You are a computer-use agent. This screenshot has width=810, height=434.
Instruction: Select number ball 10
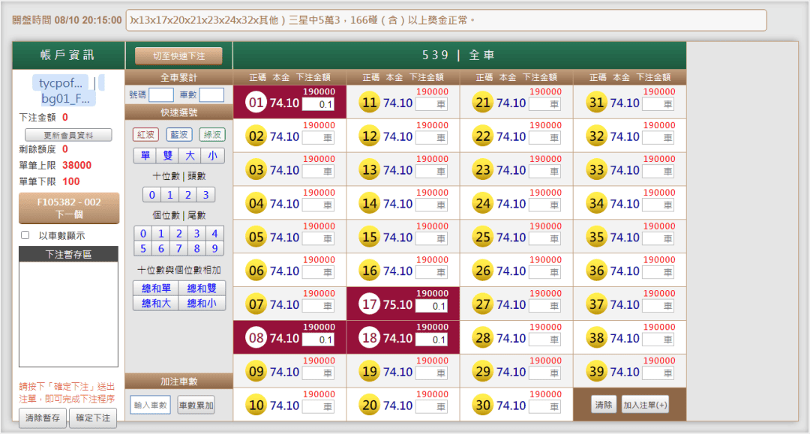[x=256, y=405]
